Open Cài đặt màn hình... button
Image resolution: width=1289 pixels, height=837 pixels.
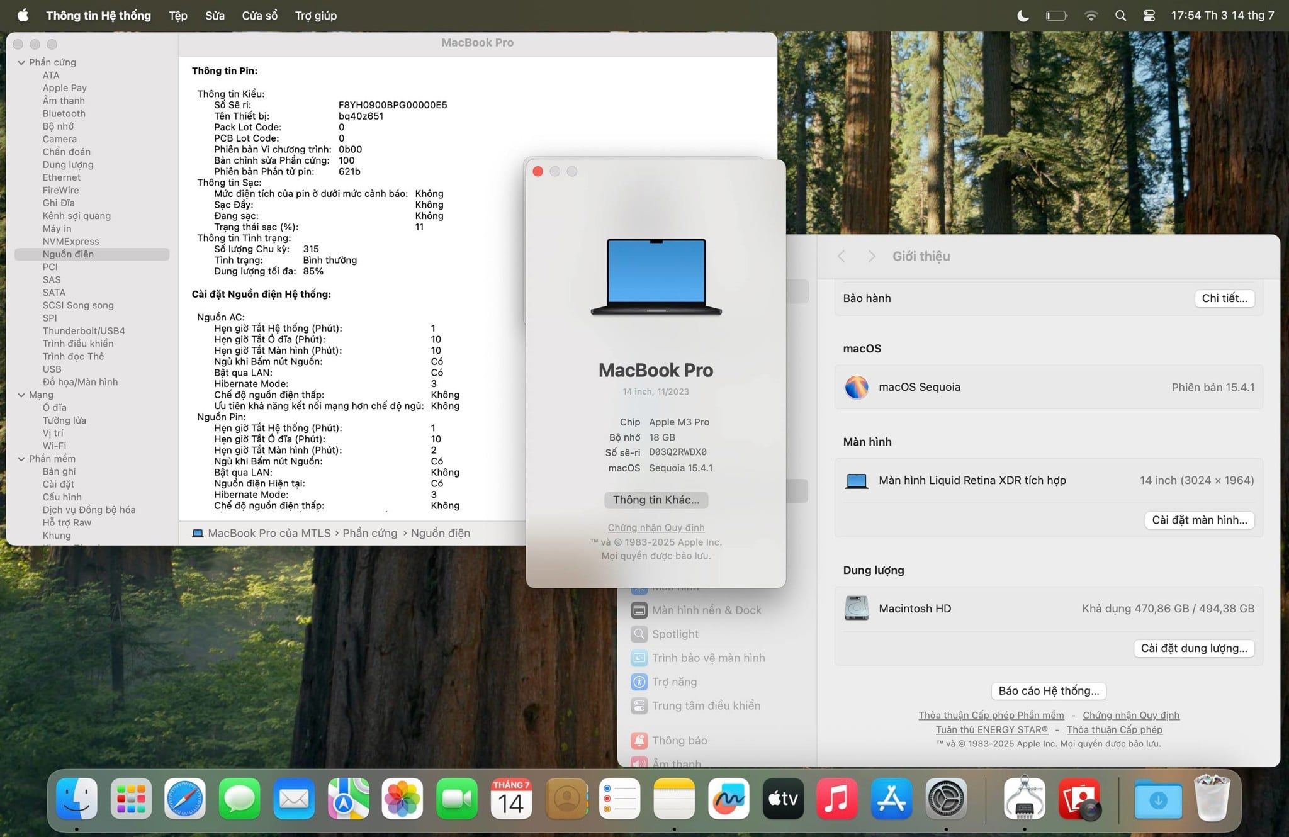[1199, 520]
